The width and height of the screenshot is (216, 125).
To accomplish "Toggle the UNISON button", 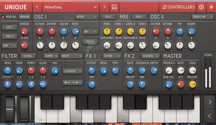I will click(x=24, y=17).
